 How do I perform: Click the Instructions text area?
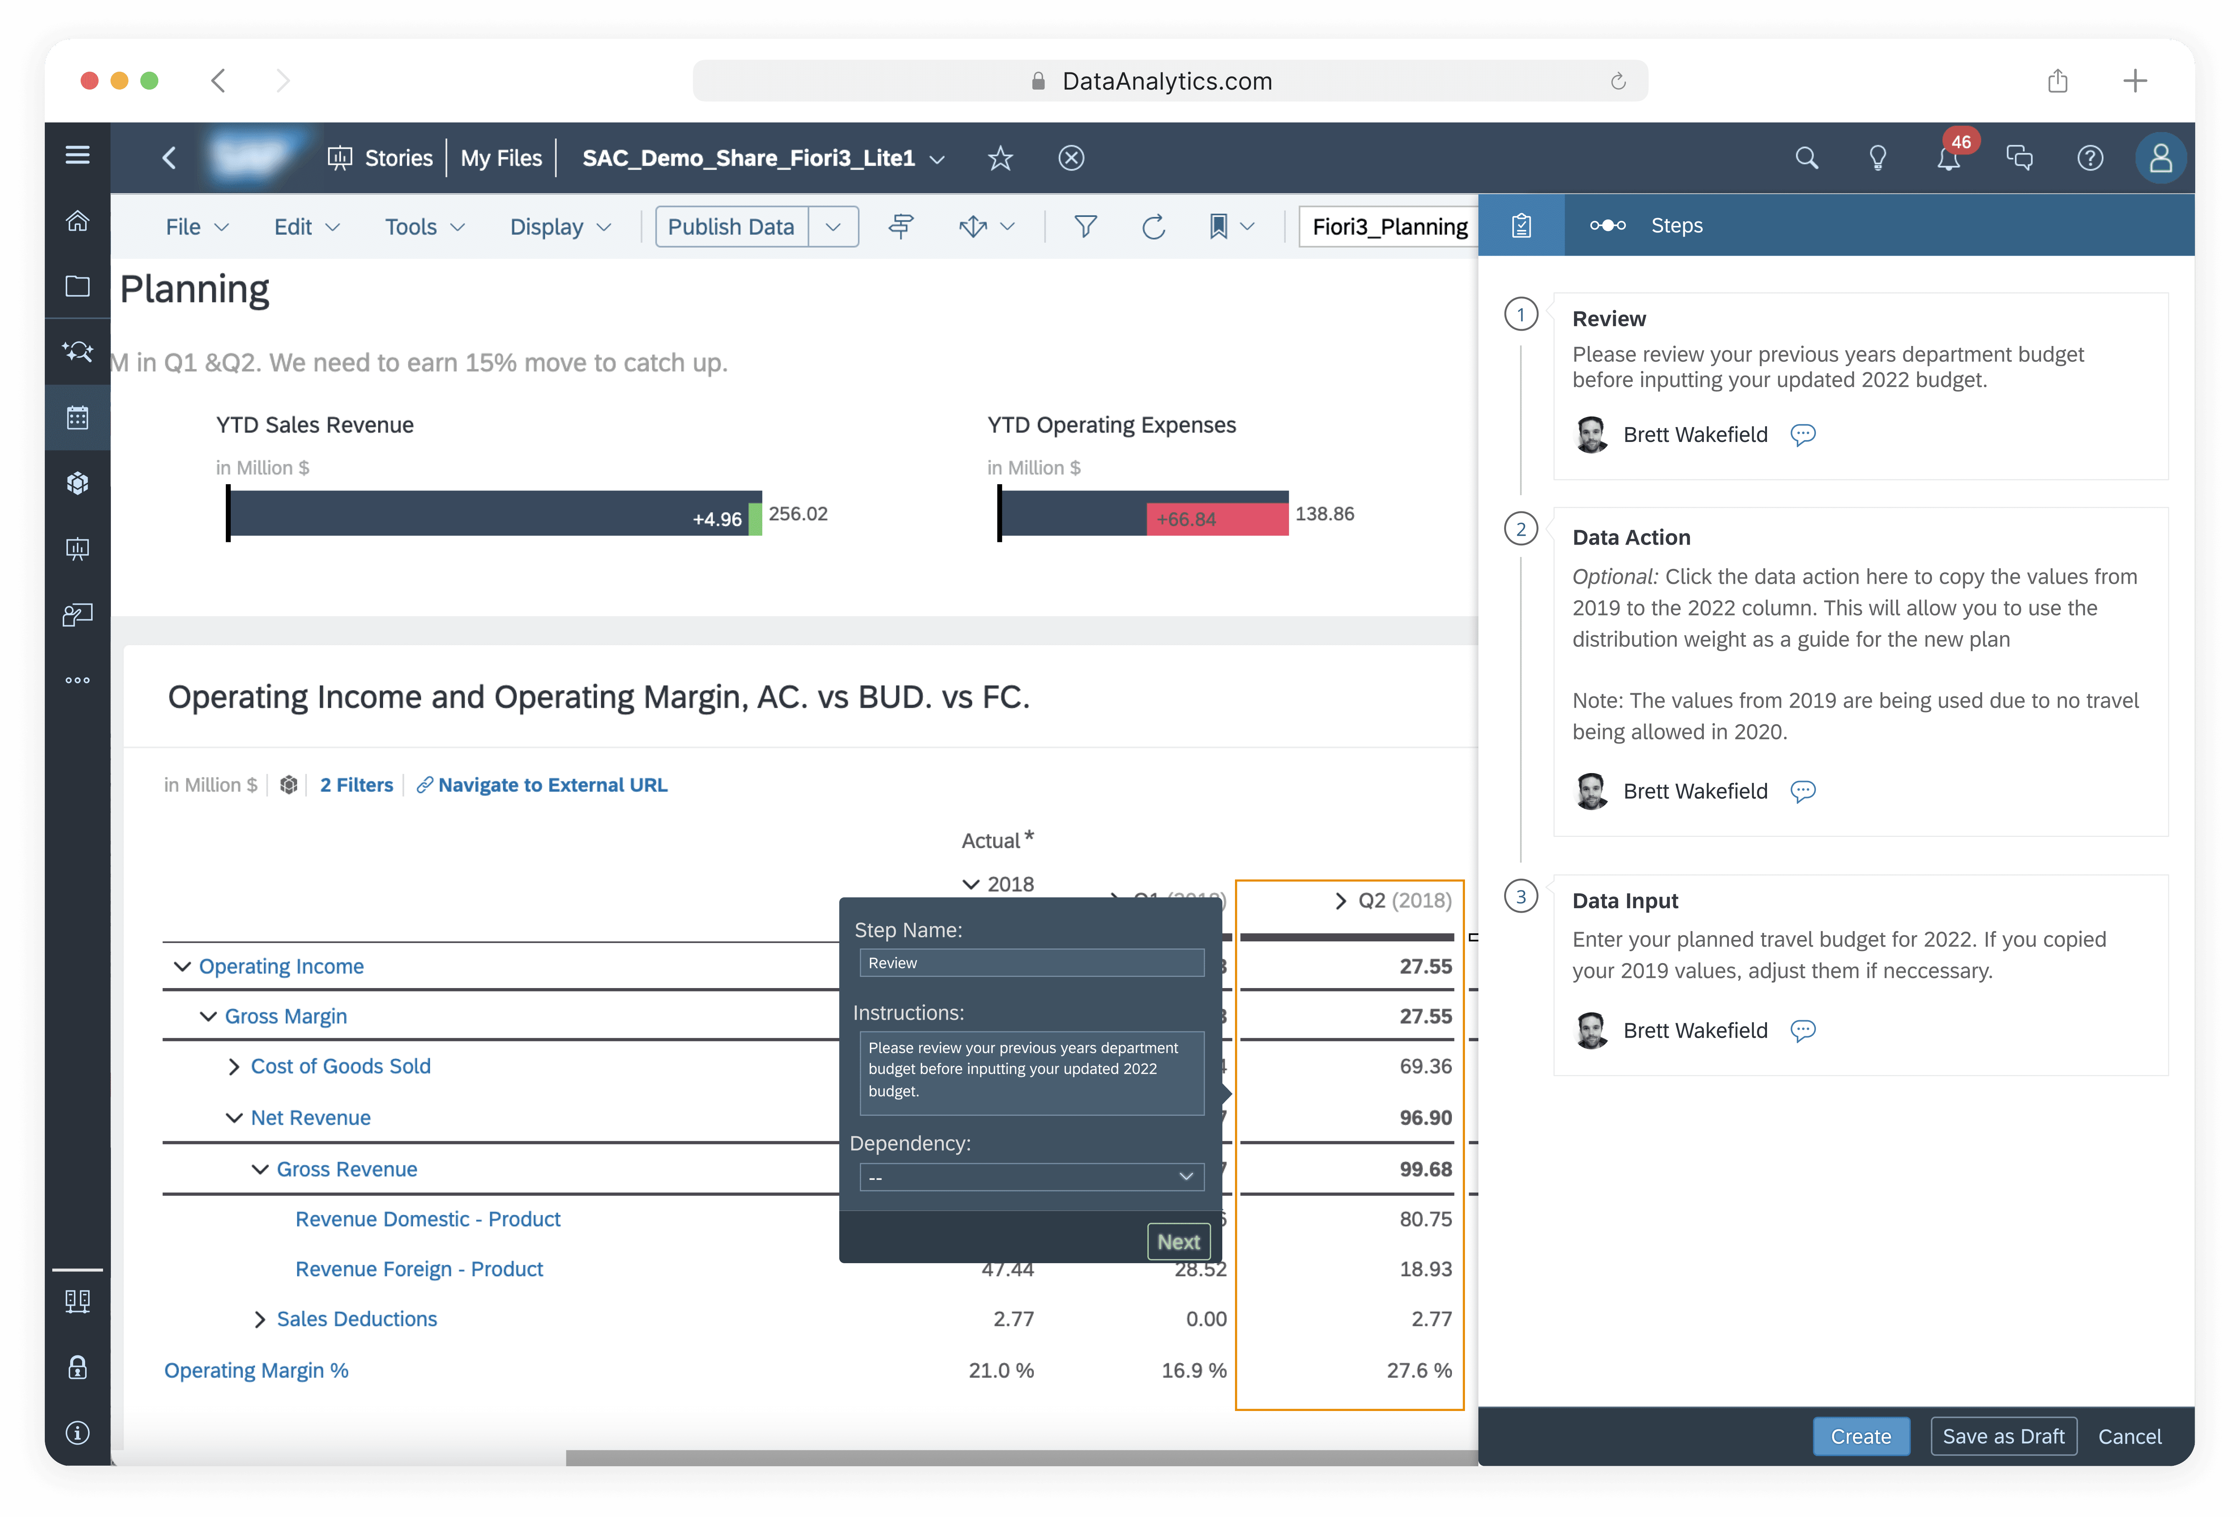[1031, 1073]
